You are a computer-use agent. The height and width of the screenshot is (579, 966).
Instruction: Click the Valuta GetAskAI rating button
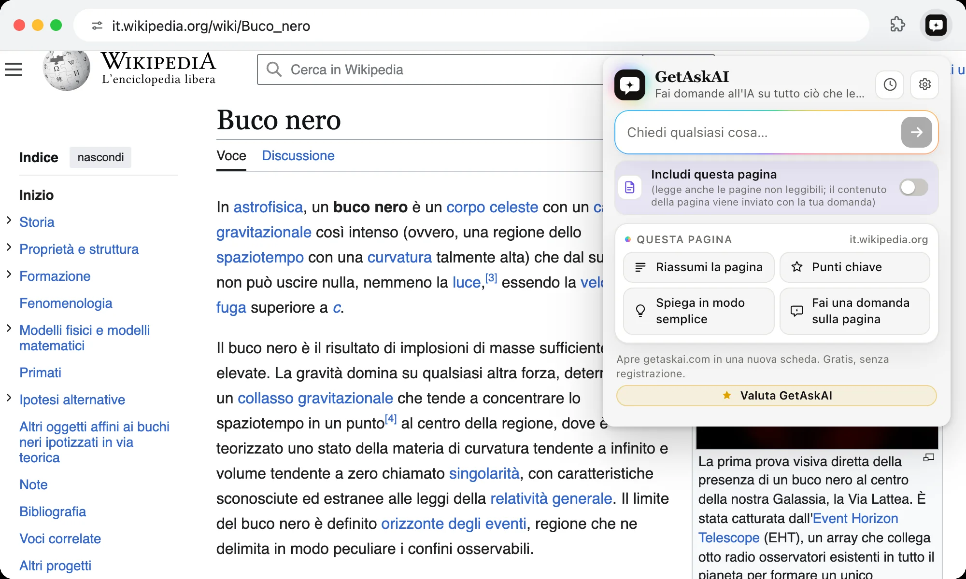pyautogui.click(x=776, y=396)
